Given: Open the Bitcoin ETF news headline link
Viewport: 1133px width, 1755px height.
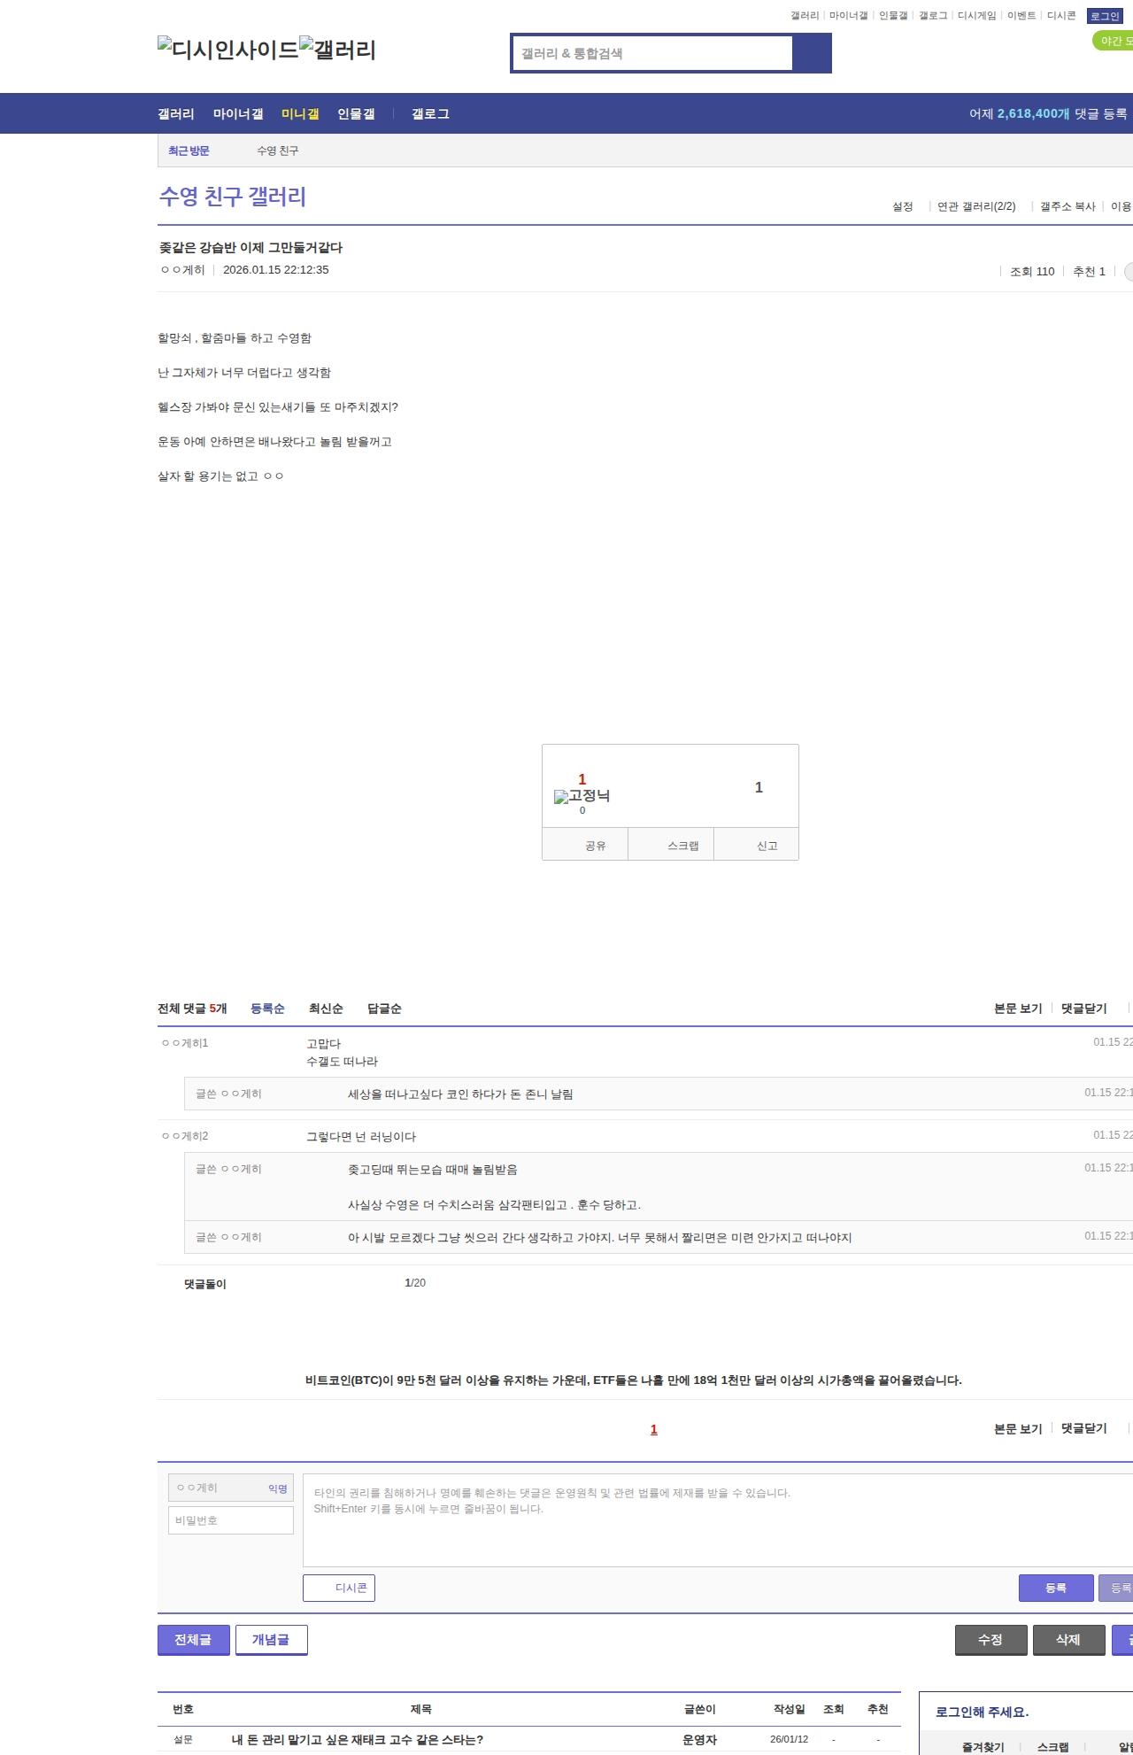Looking at the screenshot, I should (x=634, y=1380).
